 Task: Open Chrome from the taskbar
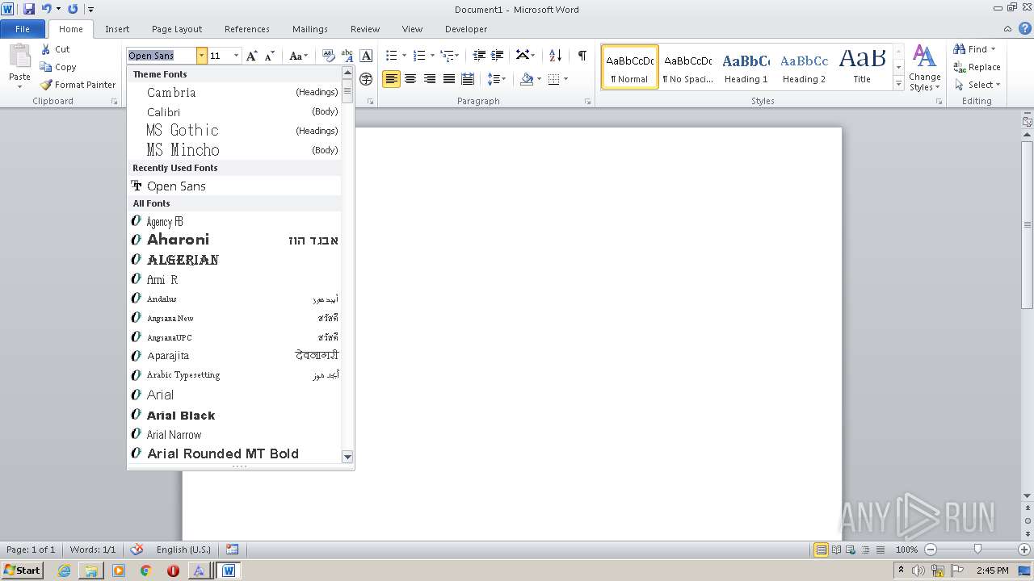[145, 570]
